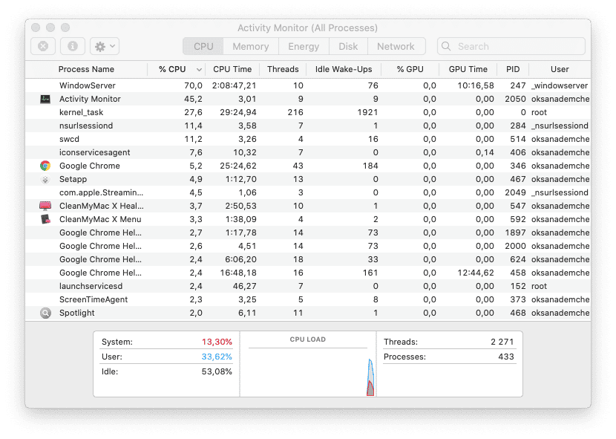
Task: Select the nsurlsessiond process name
Action: tap(86, 126)
